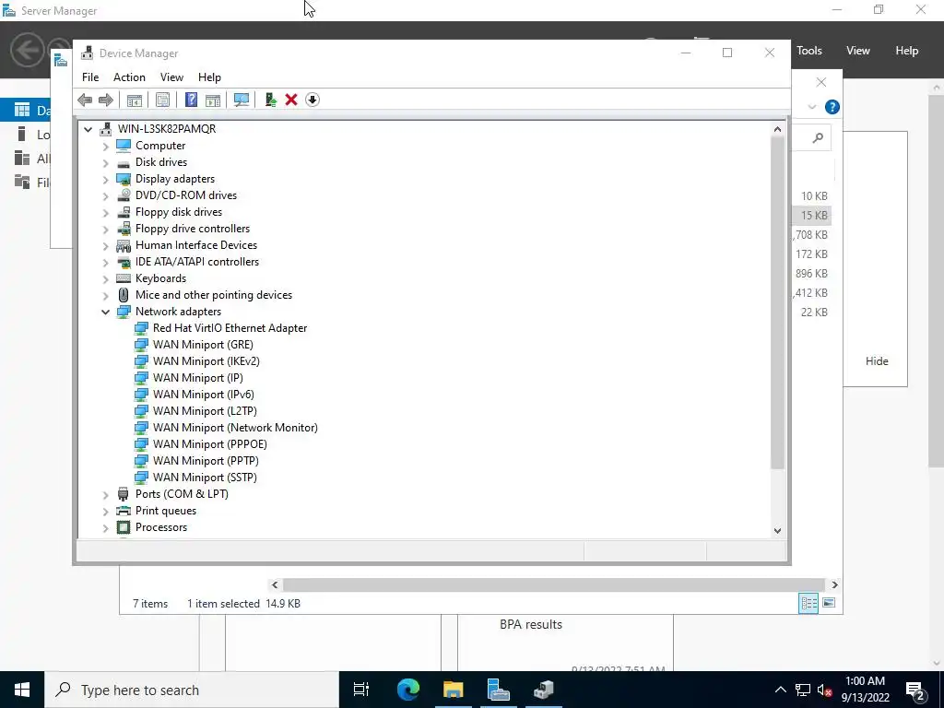Open Help menu in Server Manager

[x=907, y=51]
